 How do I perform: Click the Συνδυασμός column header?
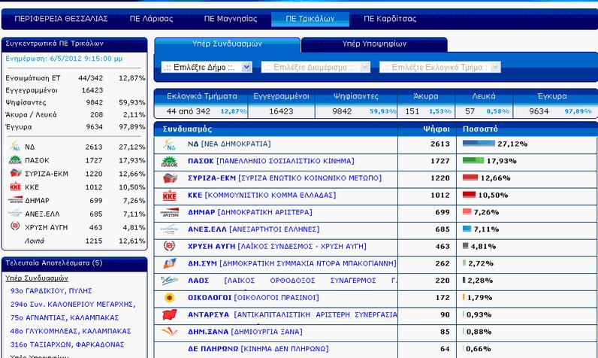tap(187, 129)
